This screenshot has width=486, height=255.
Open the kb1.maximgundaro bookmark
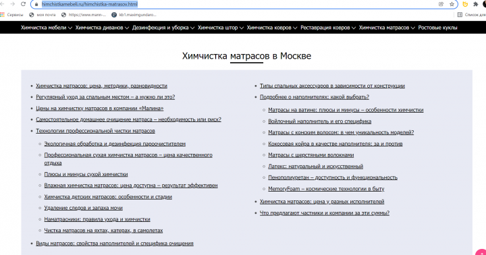tap(134, 15)
